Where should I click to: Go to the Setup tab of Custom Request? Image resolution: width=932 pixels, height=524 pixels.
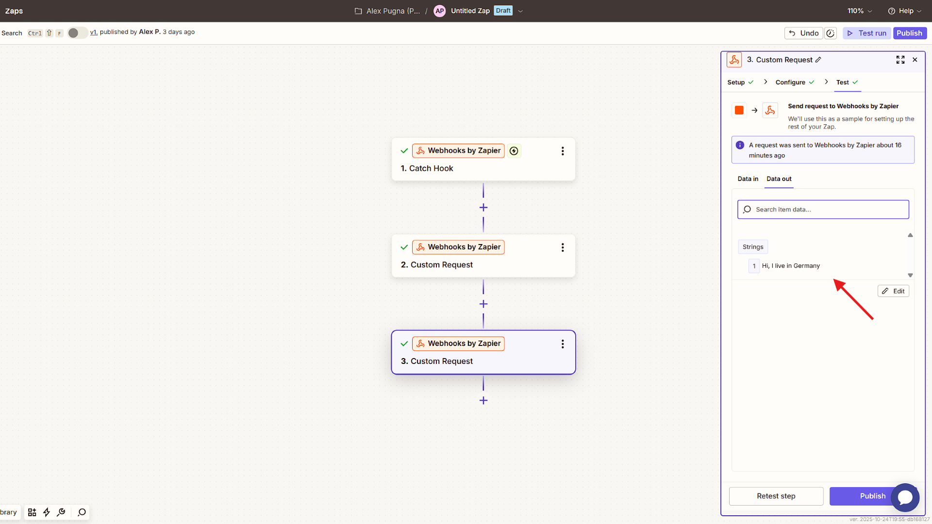[x=736, y=82]
